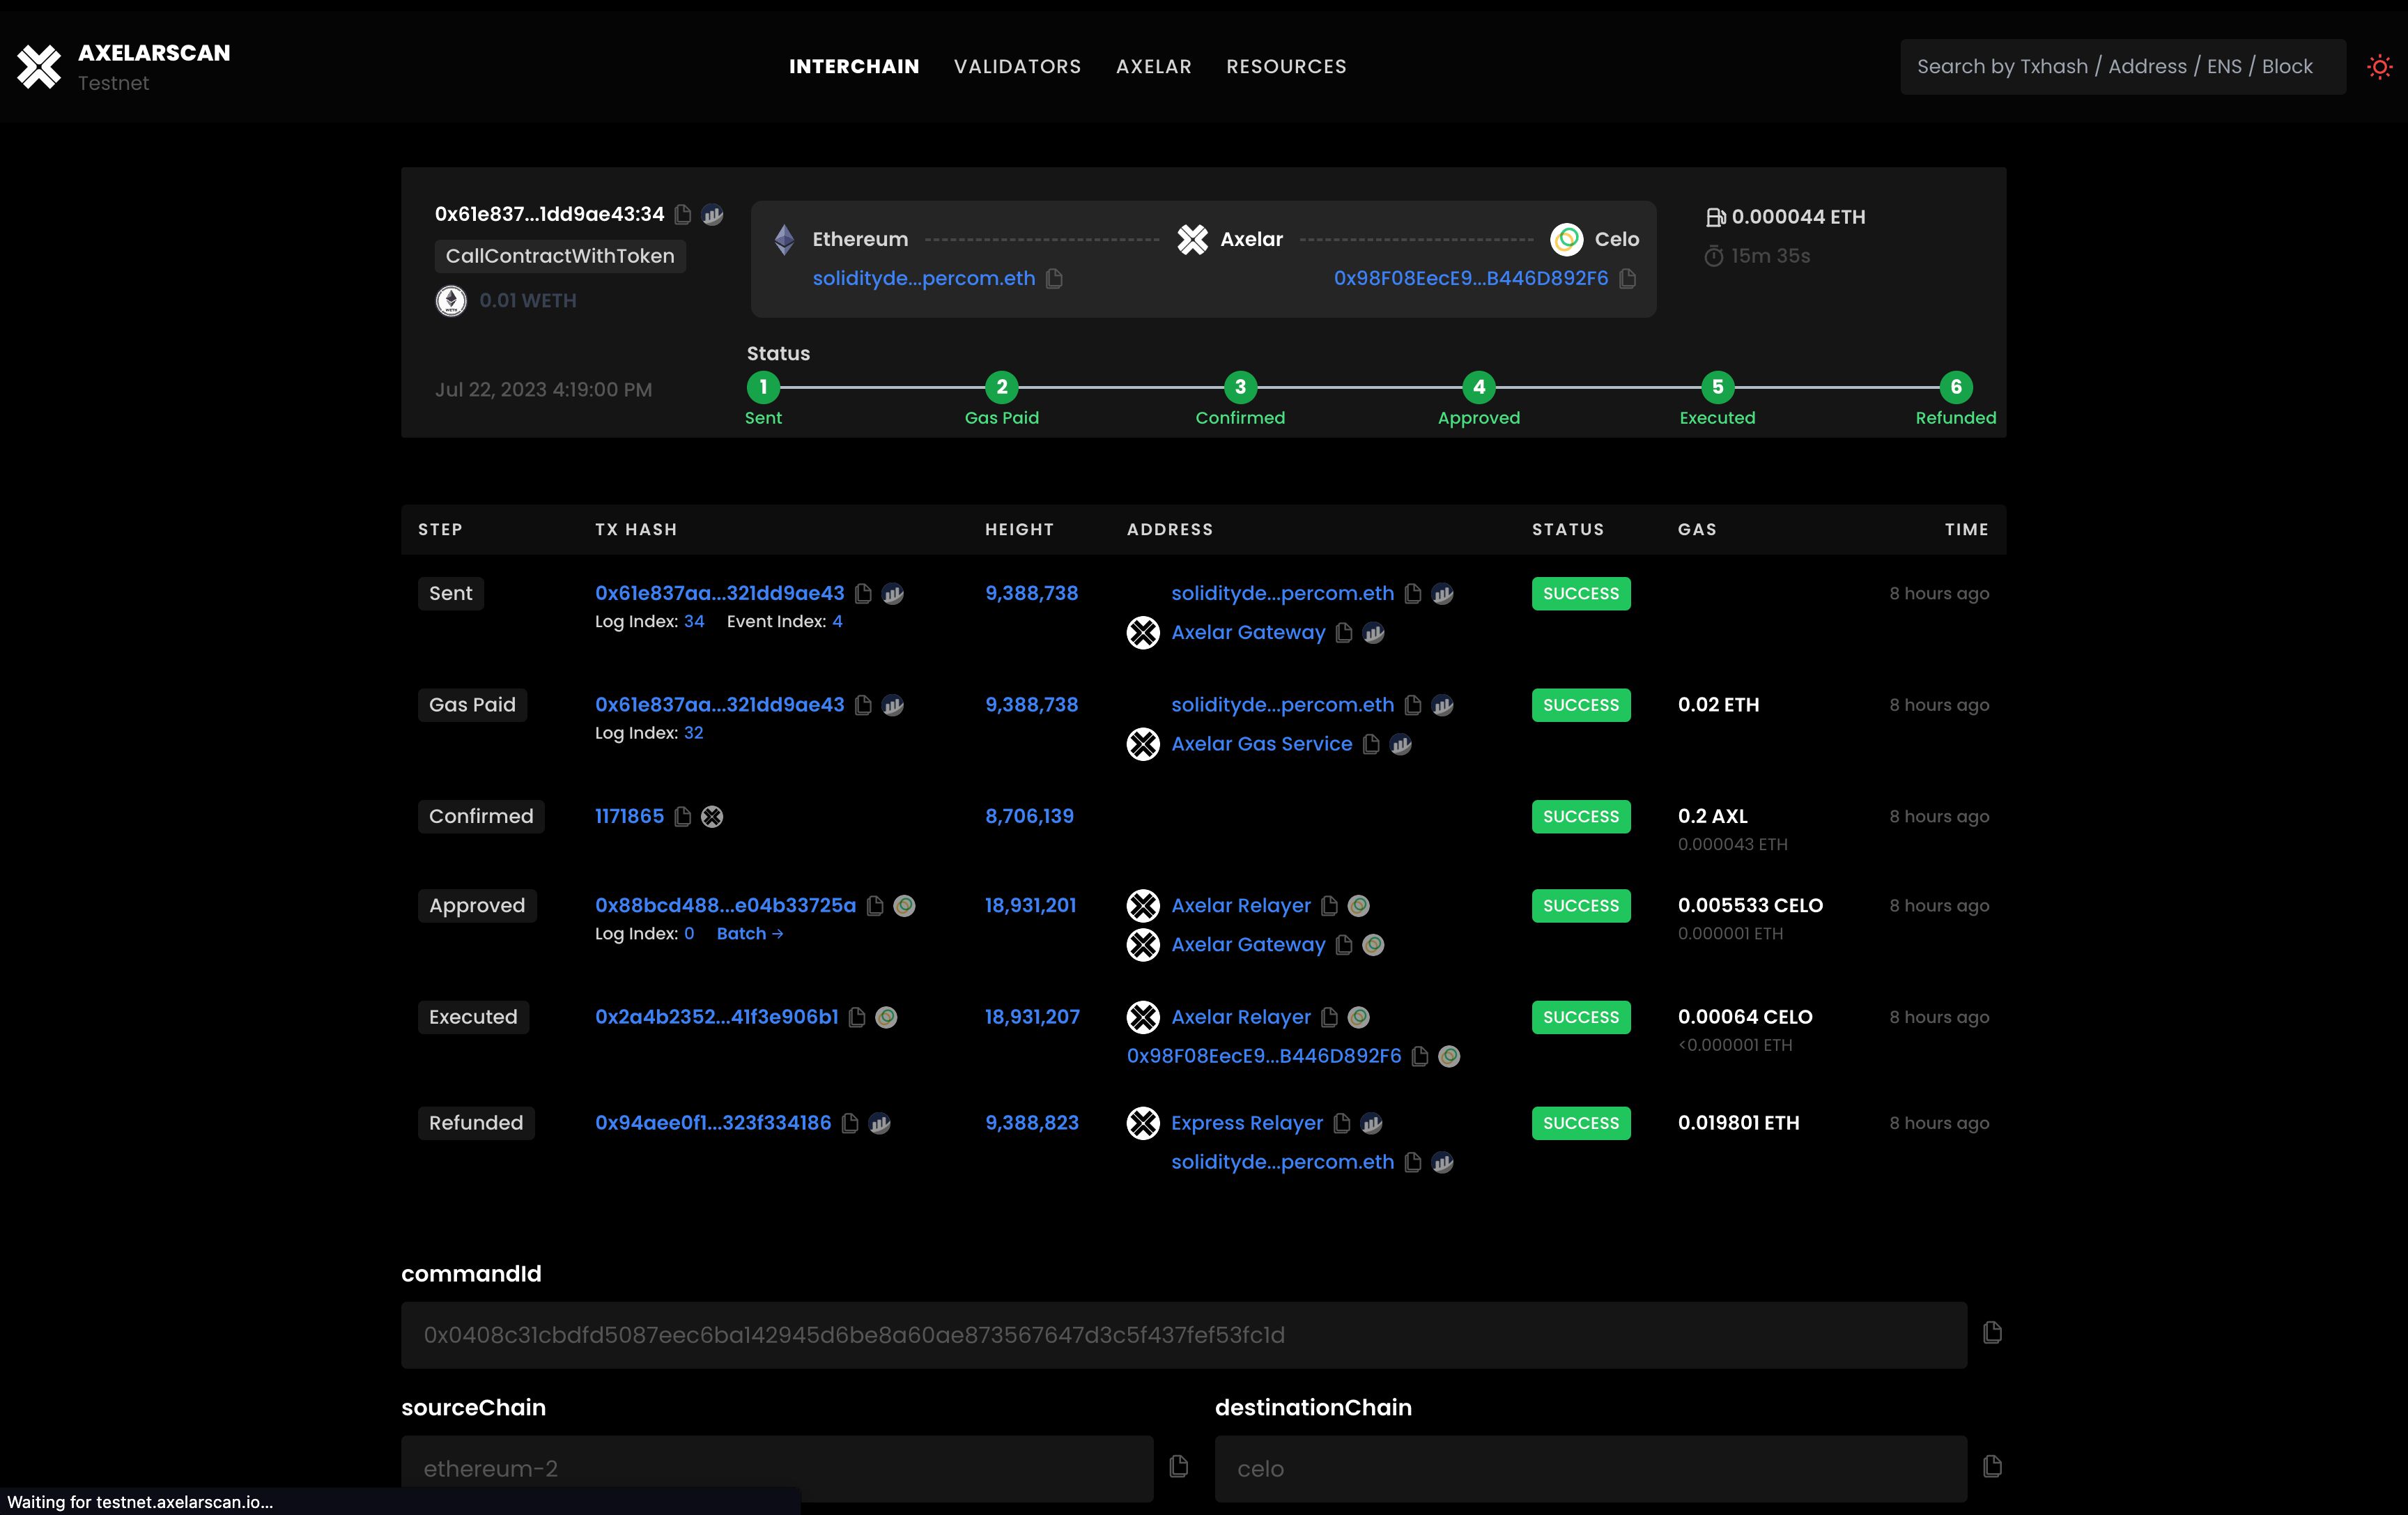Copy the Sent row tx hash
Viewport: 2408px width, 1515px height.
[864, 593]
